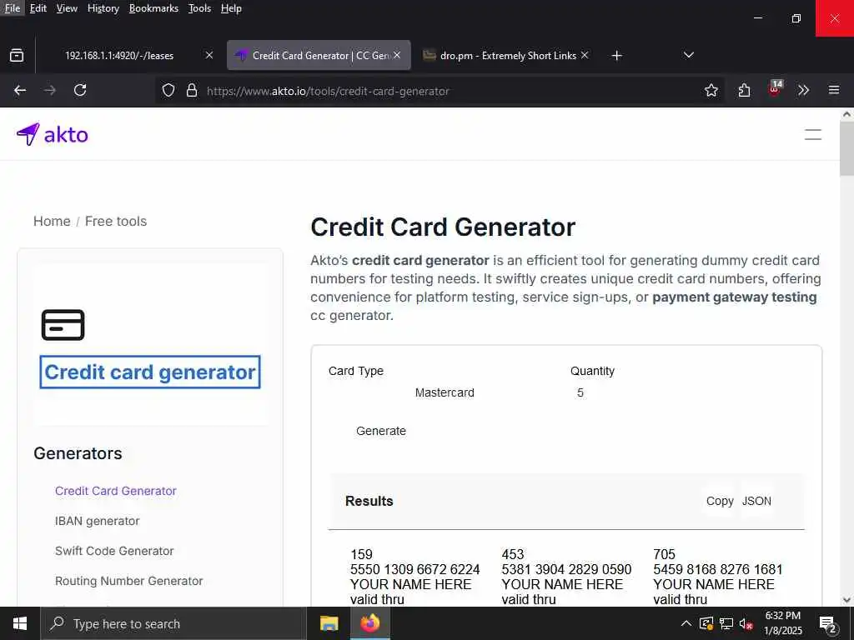Follow the Free tools breadcrumb link
Image resolution: width=854 pixels, height=640 pixels.
coord(116,222)
